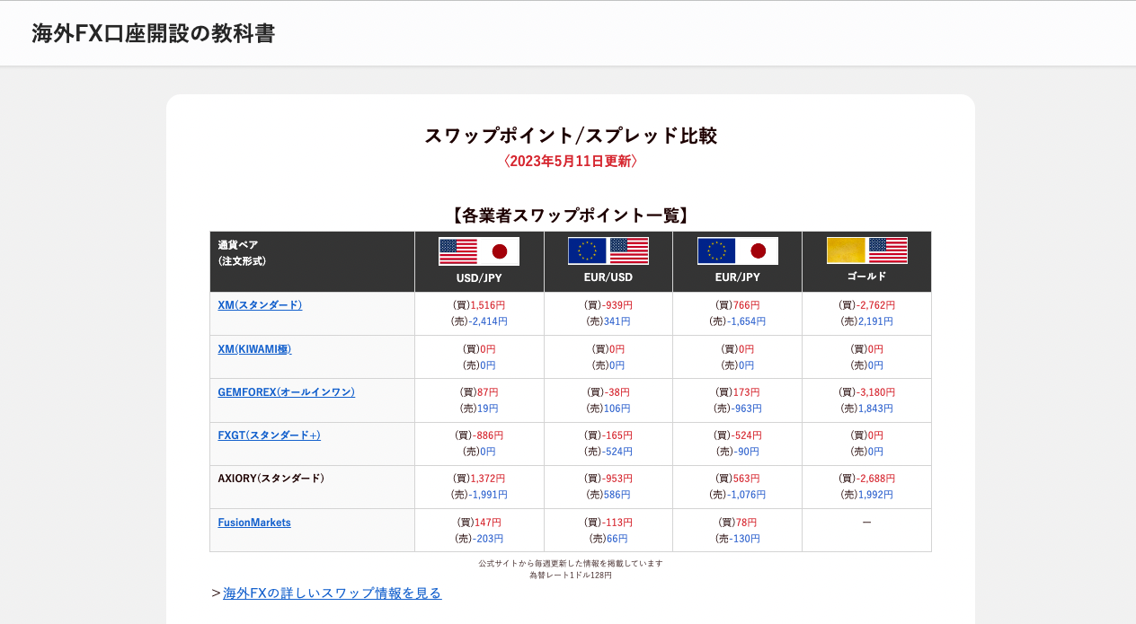Screen dimensions: 1136x624
Task: Click the 2023年5月11日更新 date text
Action: tap(570, 162)
